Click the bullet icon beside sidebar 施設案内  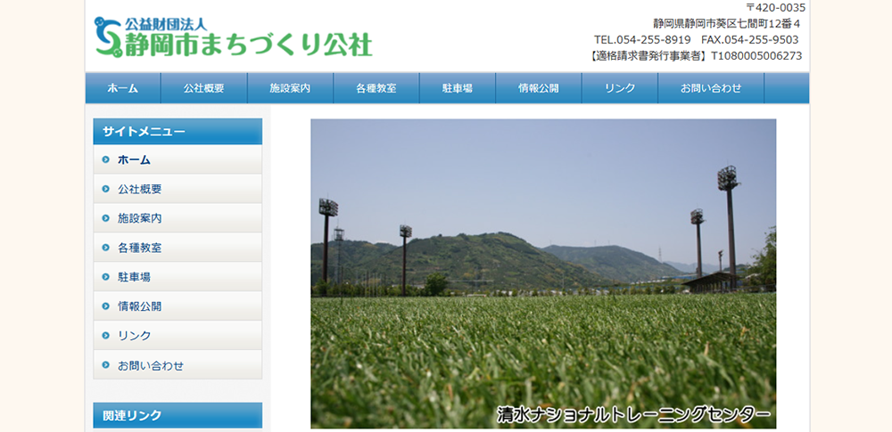105,218
